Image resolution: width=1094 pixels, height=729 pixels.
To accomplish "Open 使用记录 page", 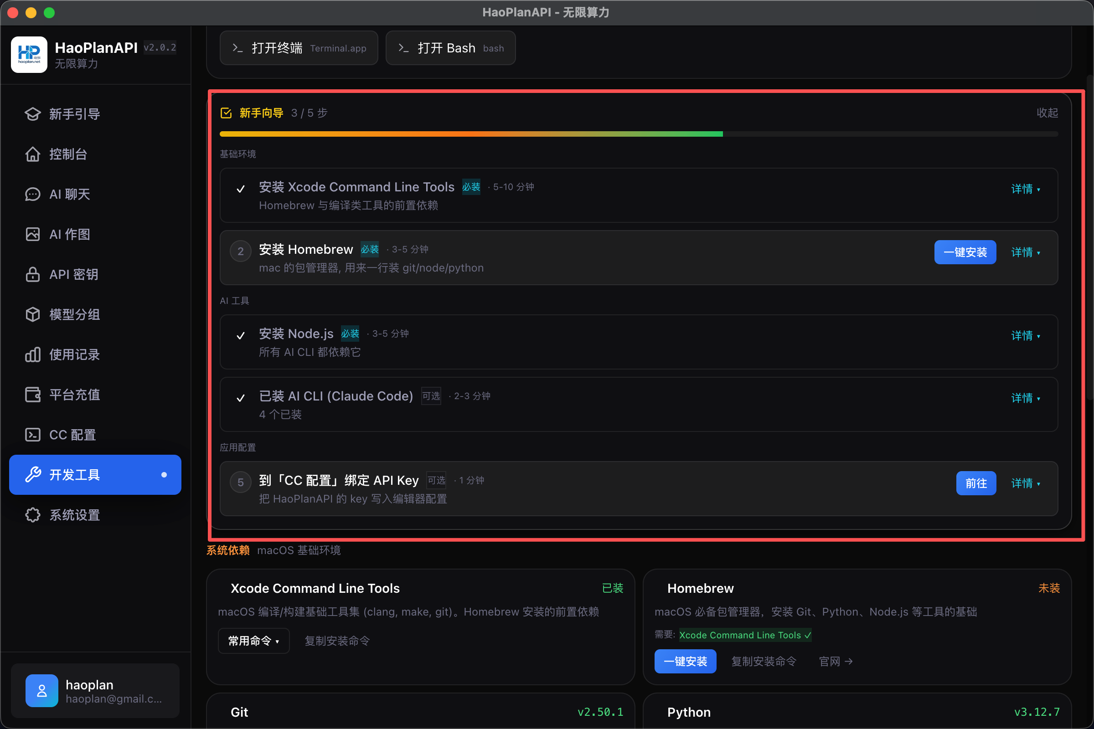I will tap(95, 355).
